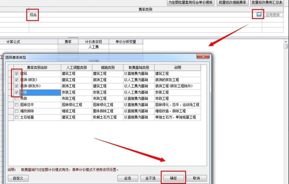Click the 费率类别 column header
The image size is (289, 184).
pyautogui.click(x=145, y=10)
